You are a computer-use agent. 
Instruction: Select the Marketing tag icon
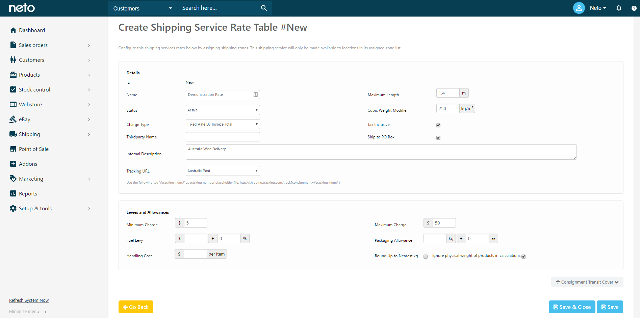[13, 179]
